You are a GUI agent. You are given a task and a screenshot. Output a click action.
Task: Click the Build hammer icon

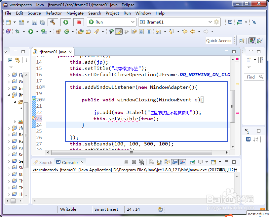tap(53, 22)
